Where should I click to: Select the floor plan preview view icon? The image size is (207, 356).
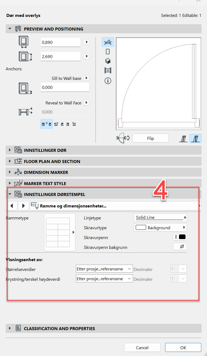(x=108, y=42)
